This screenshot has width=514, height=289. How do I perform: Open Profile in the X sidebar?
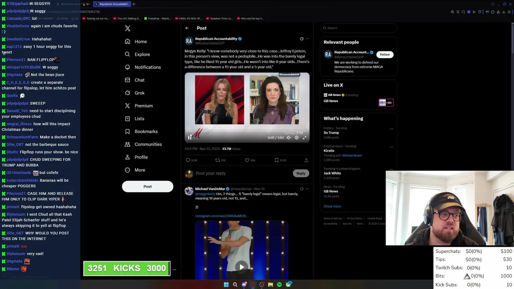(x=136, y=157)
